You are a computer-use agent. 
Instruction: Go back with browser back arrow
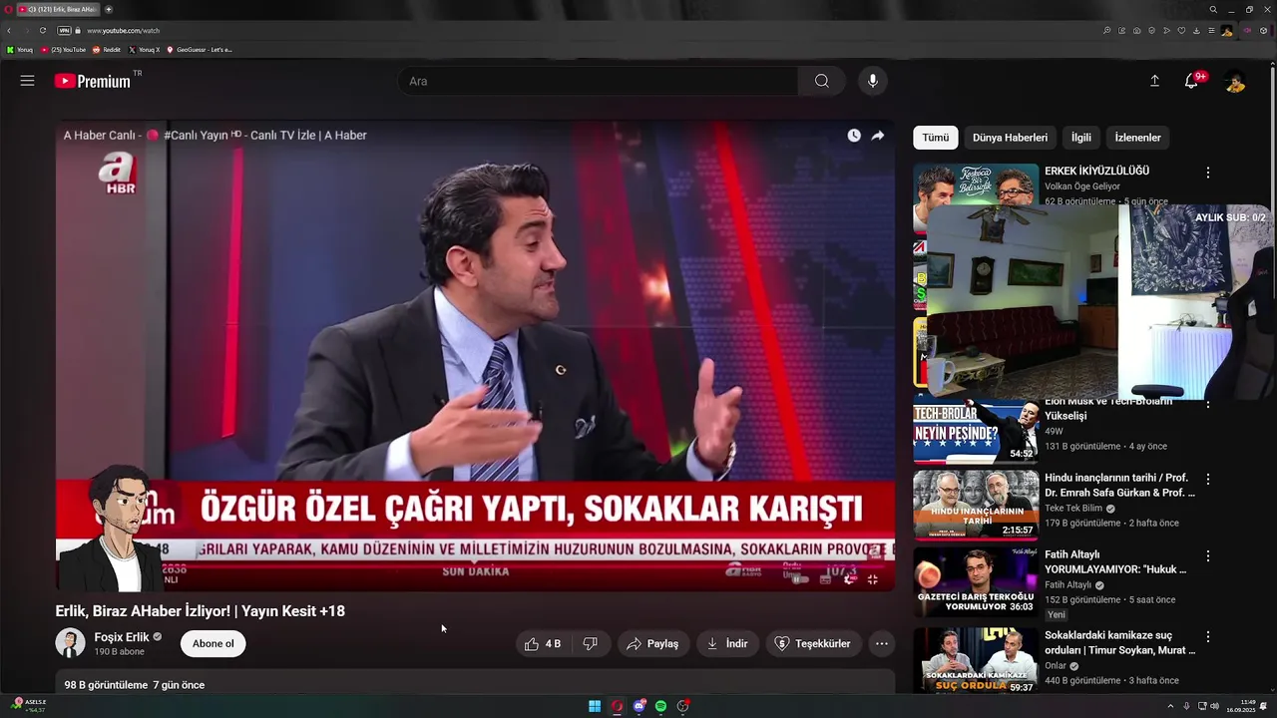[9, 31]
